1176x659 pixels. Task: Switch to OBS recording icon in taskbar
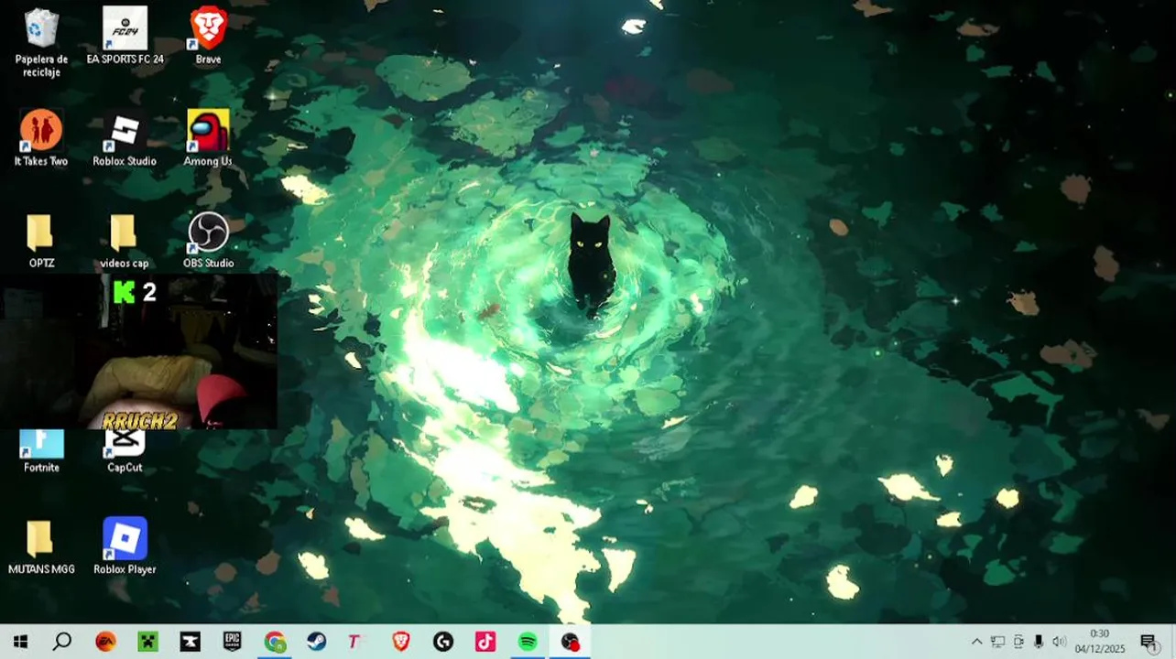[x=571, y=642]
